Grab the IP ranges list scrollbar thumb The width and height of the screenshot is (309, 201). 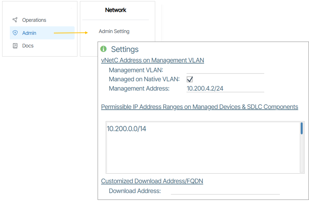tap(302, 129)
